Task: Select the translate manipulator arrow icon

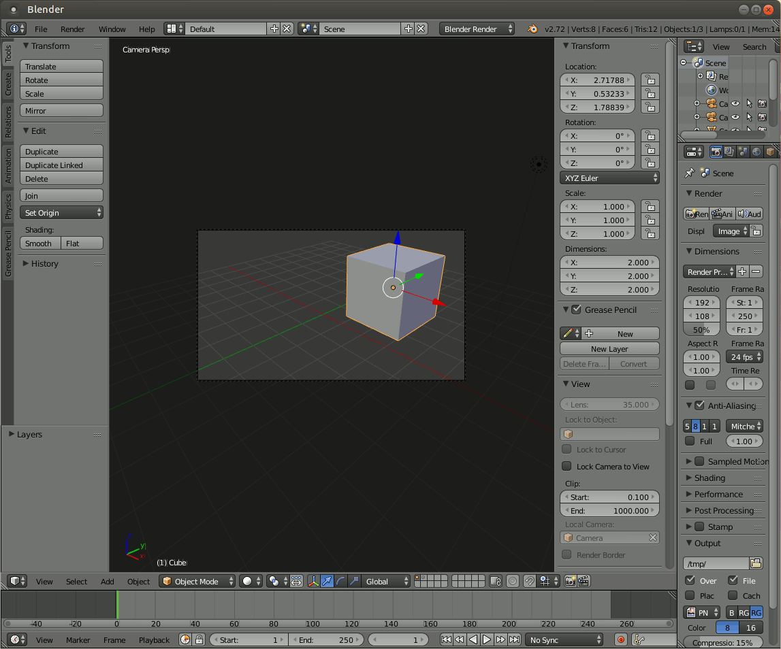Action: coord(328,581)
